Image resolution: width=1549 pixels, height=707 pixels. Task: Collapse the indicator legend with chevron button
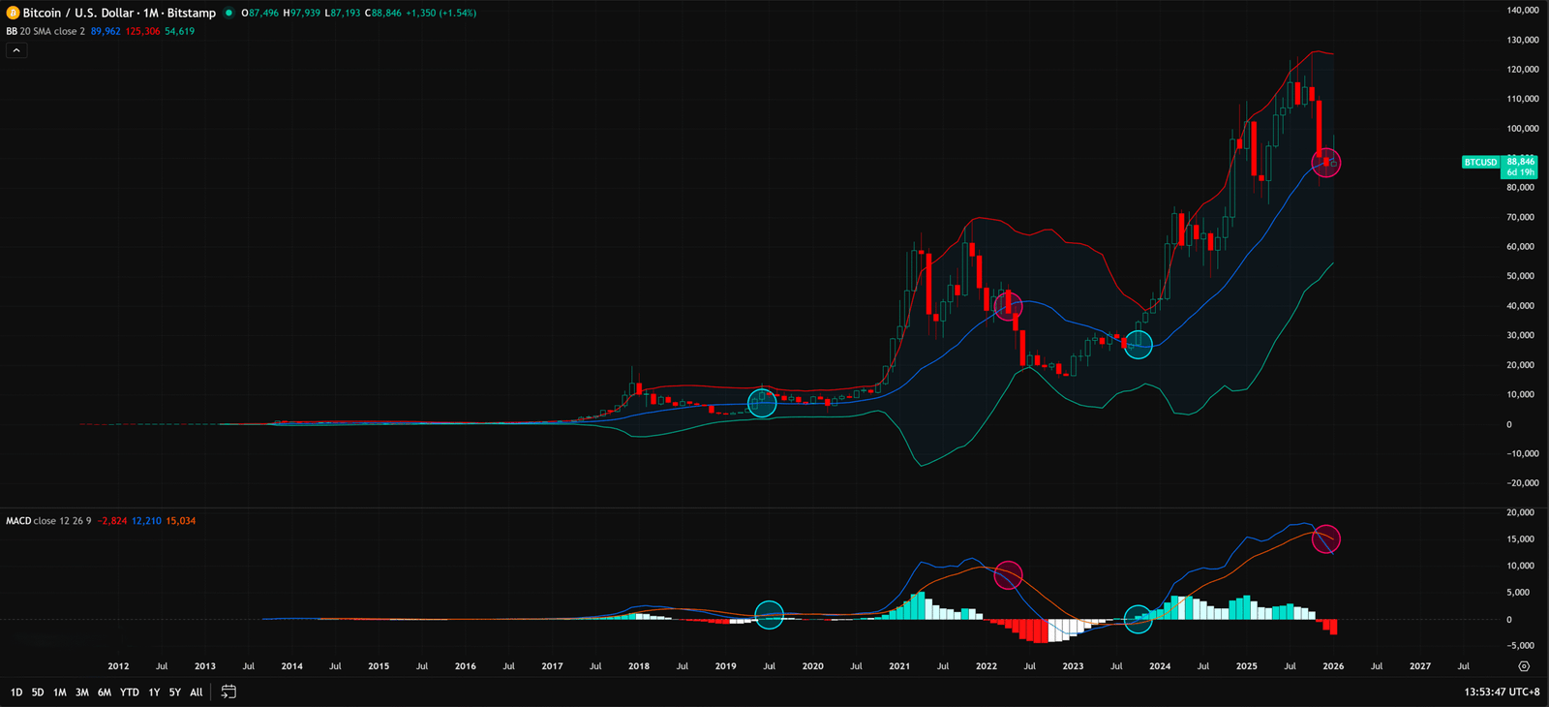point(16,50)
